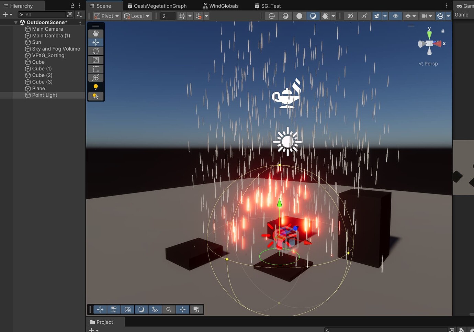Click the camera overlay icon in the bottom toolbar
The image size is (474, 332).
(196, 309)
